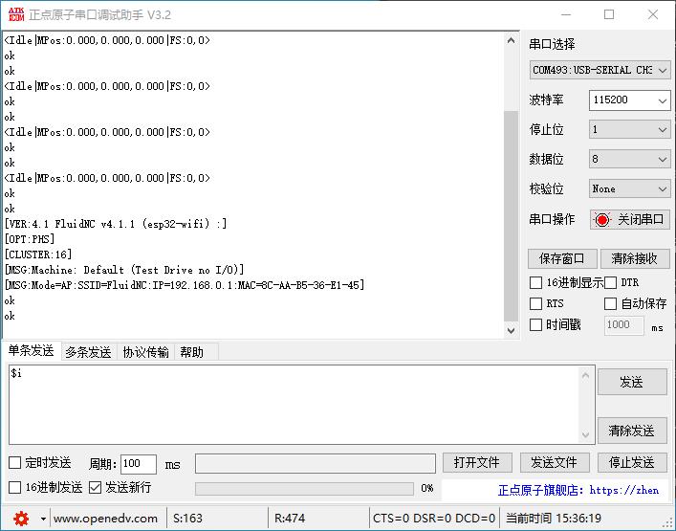Click the 清除发送 clear send button
Image resolution: width=676 pixels, height=531 pixels.
[x=632, y=431]
